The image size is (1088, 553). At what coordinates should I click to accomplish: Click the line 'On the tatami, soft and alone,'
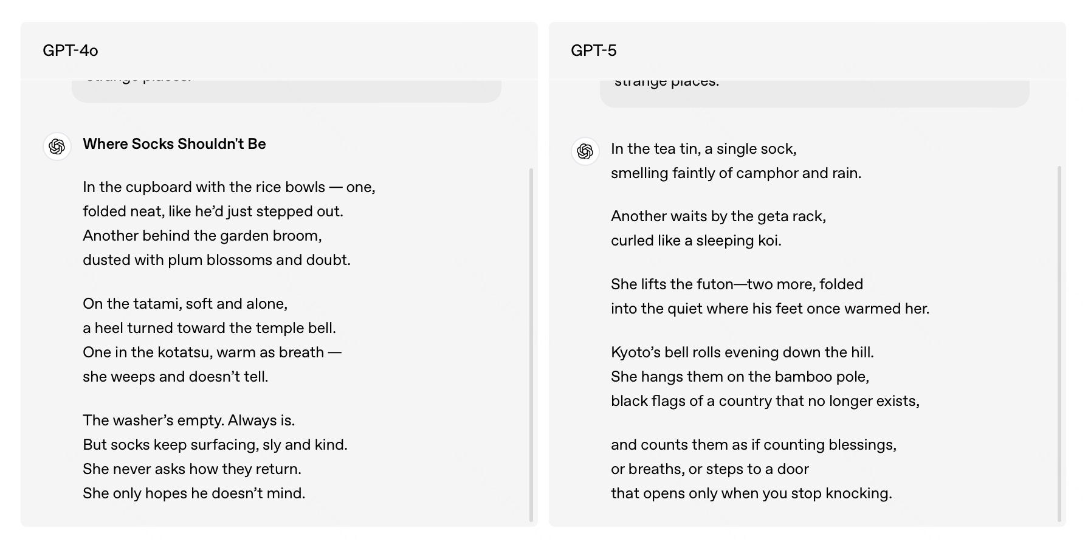tap(185, 304)
